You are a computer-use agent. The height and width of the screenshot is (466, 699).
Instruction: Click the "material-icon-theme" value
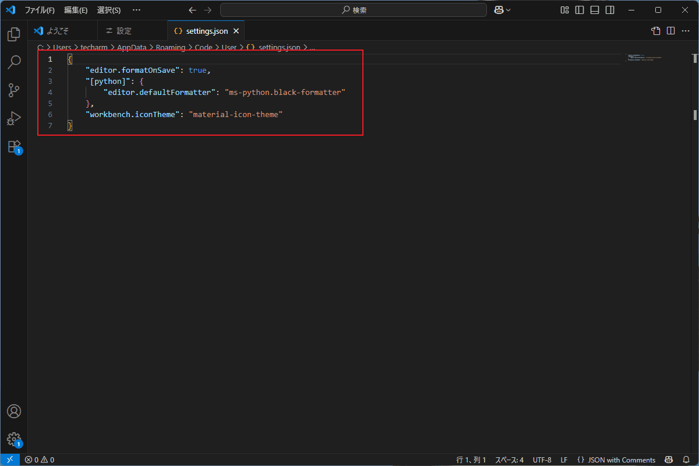click(236, 114)
